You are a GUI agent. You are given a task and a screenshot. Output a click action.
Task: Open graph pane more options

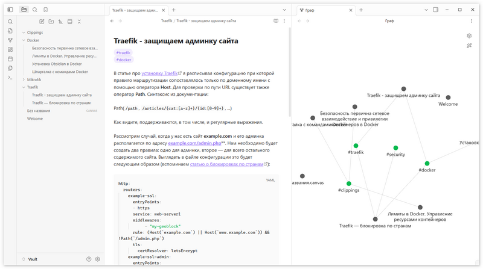pos(472,21)
